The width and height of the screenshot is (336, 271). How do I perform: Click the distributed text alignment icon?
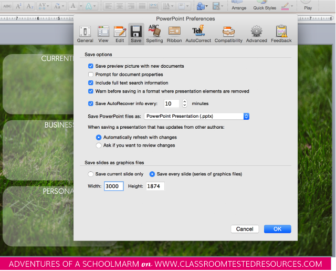[153, 6]
